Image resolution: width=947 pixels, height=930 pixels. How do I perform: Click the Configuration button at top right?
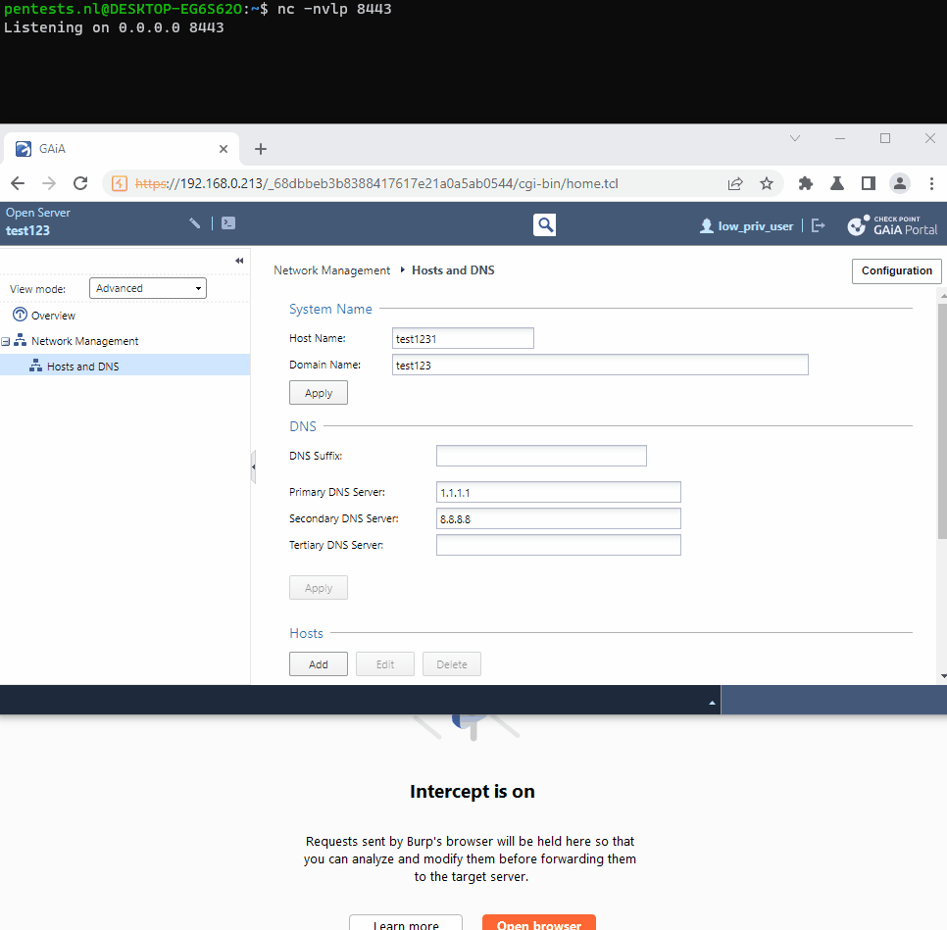896,271
